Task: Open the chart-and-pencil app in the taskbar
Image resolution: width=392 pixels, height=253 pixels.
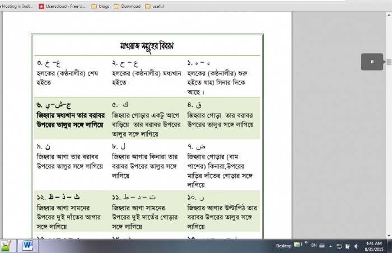Action: click(6, 246)
